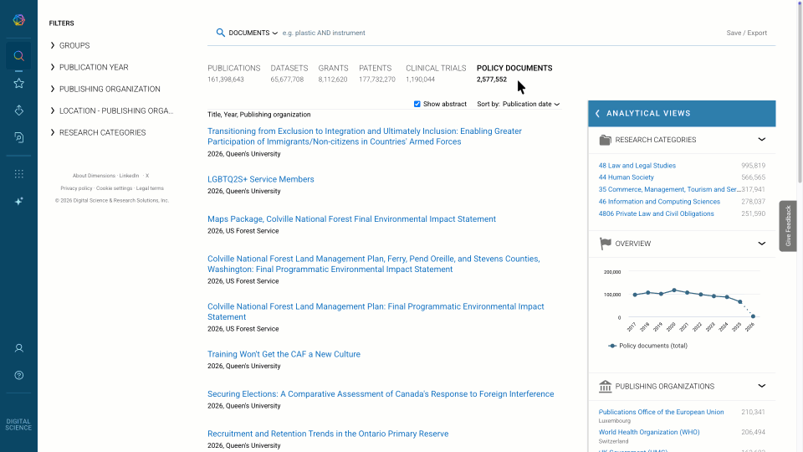Toggle the Show abstract checkbox

[417, 104]
